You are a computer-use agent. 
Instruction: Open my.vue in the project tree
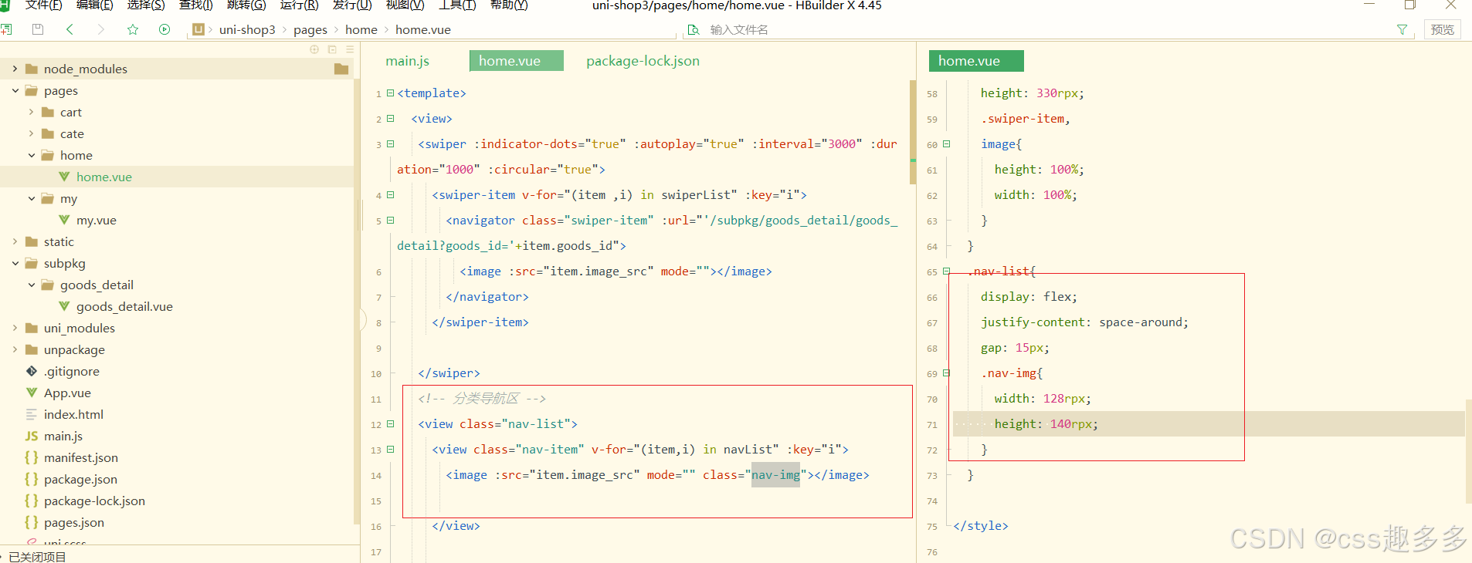pyautogui.click(x=97, y=220)
